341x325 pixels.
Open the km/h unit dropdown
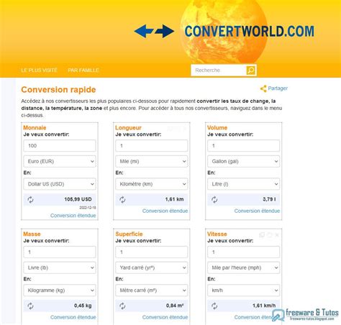pos(243,290)
